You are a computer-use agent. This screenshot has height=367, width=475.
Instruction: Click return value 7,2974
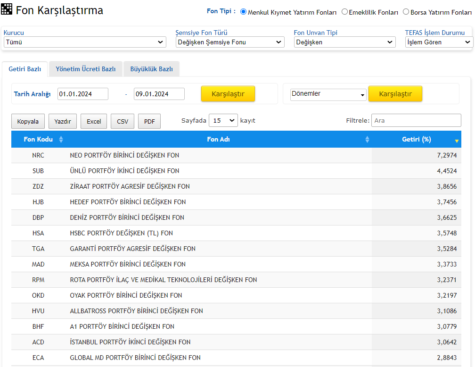tap(447, 155)
